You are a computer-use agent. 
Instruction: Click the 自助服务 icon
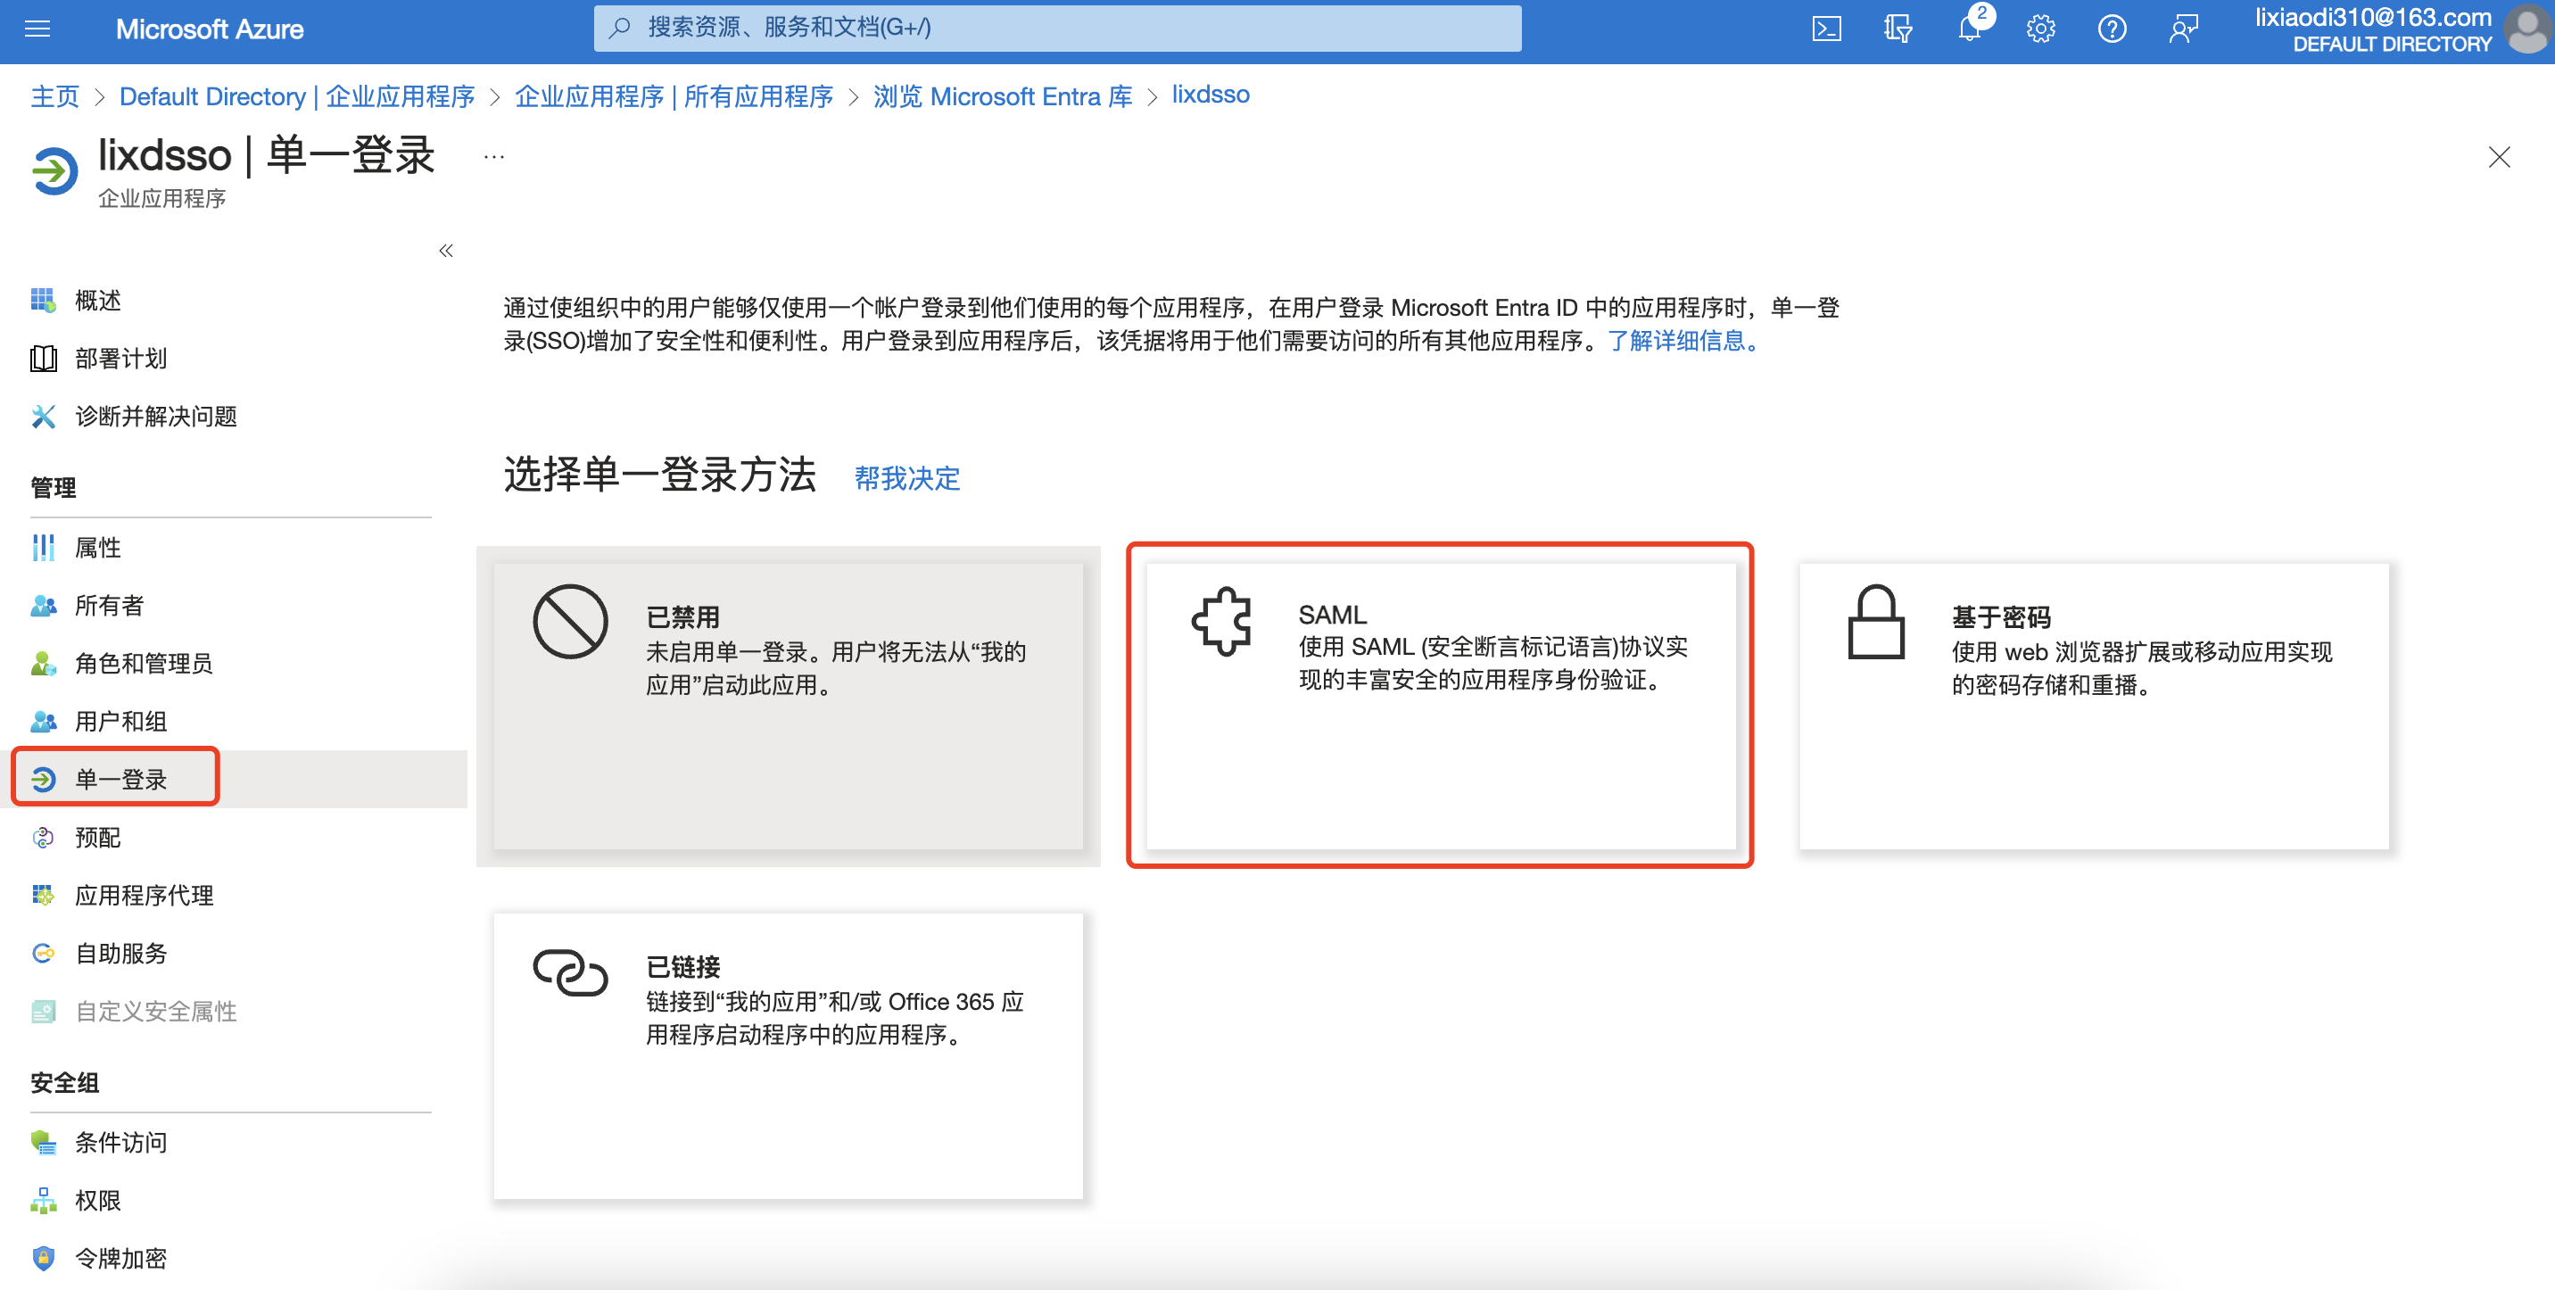click(x=43, y=953)
